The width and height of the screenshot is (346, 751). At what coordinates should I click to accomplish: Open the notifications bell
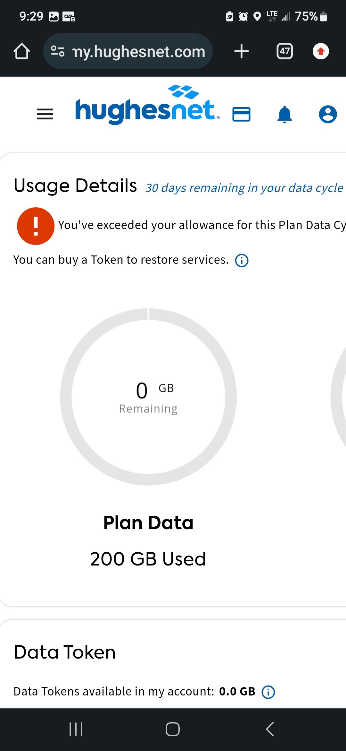click(284, 114)
